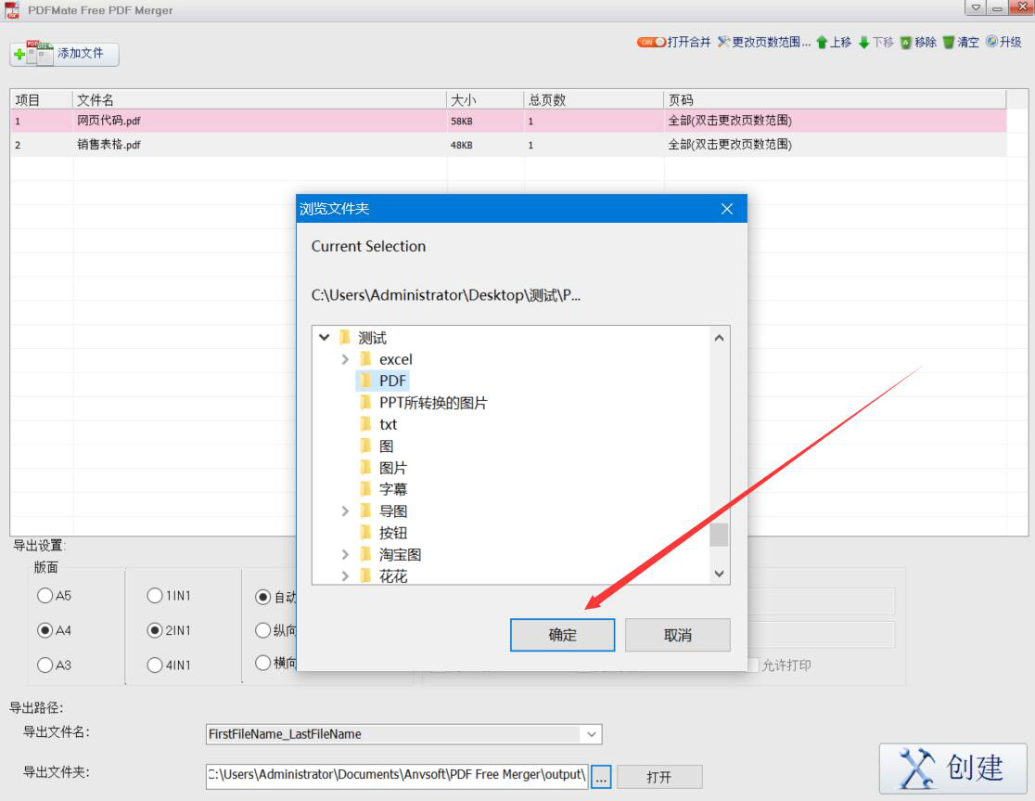Click the folder tree scroll down arrow

[719, 574]
